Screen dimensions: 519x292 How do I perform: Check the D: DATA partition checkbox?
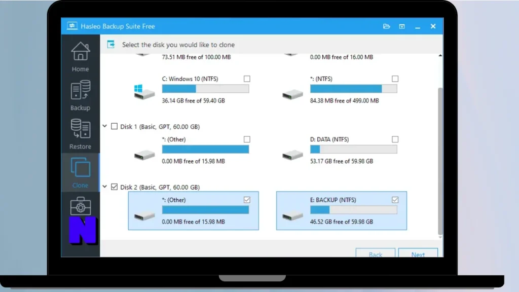click(x=395, y=139)
